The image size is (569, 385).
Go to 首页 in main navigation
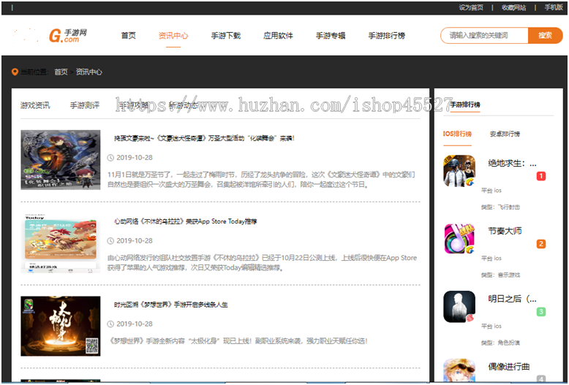128,36
